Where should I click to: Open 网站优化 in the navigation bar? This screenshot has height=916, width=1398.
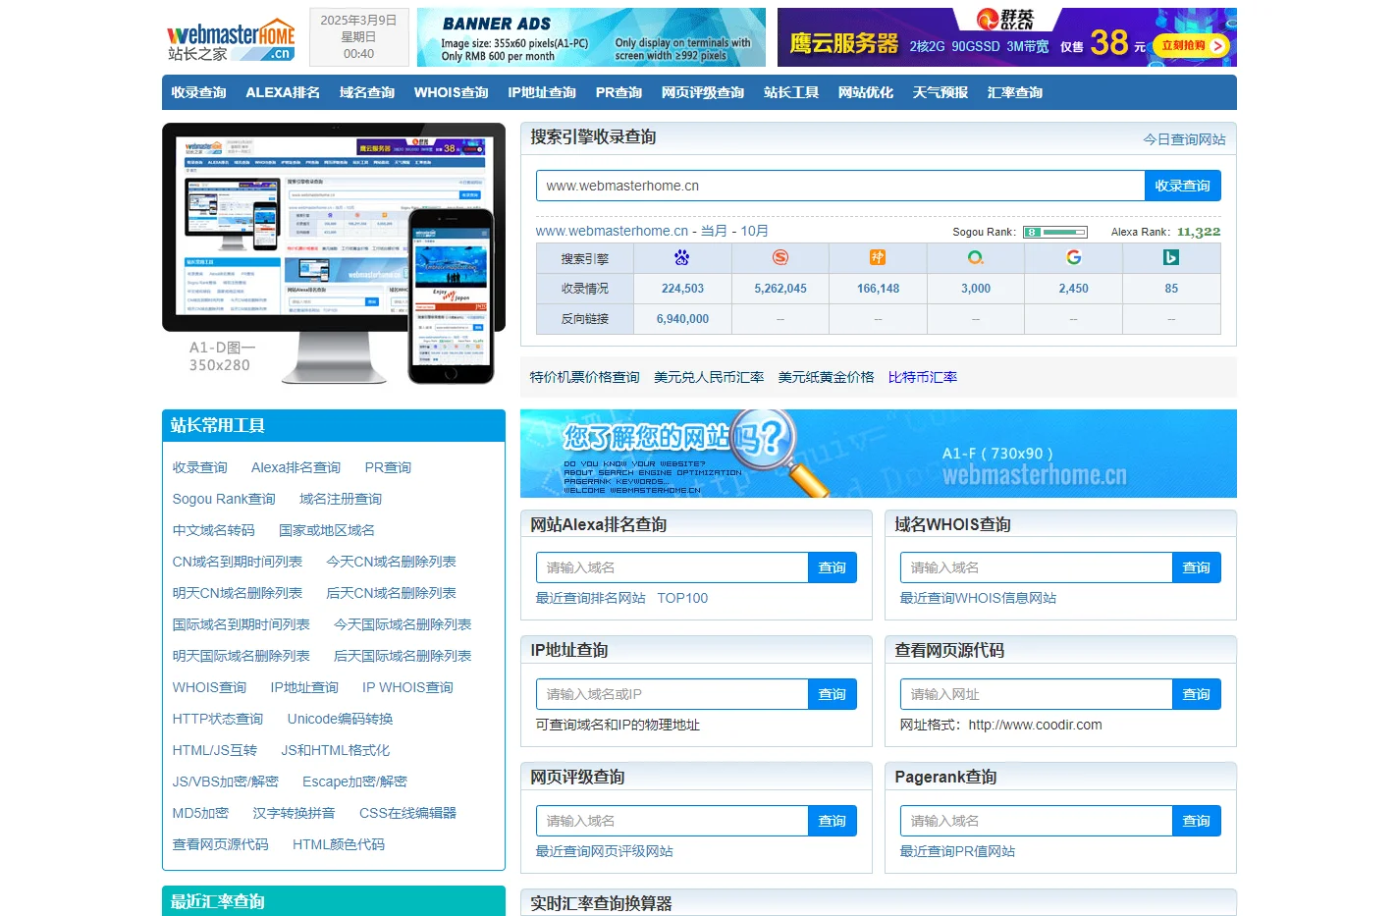point(866,92)
